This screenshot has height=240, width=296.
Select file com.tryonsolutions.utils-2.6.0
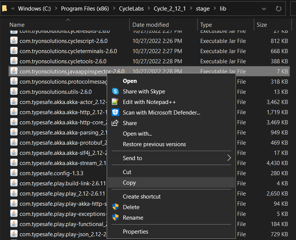[x=55, y=92]
